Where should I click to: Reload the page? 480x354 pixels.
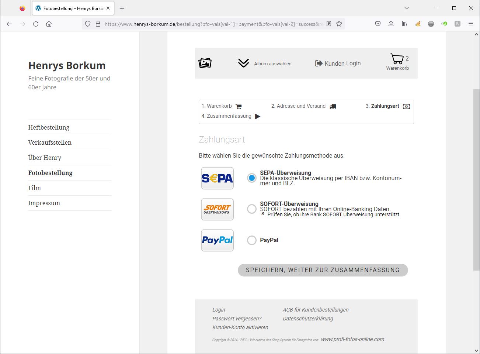tap(36, 24)
